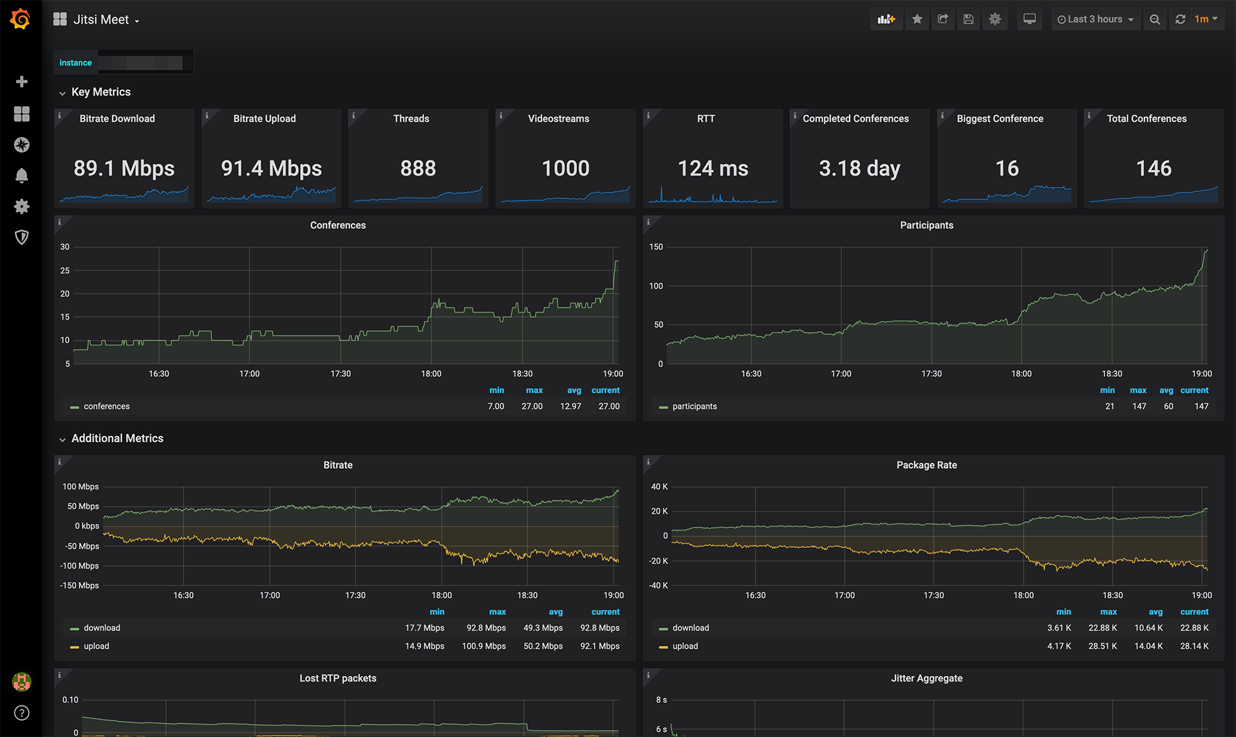Viewport: 1236px width, 737px height.
Task: Click info icon on Threads panel
Action: click(x=353, y=115)
